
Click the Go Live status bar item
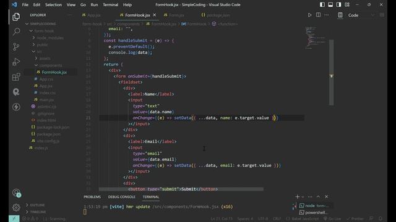(332, 219)
